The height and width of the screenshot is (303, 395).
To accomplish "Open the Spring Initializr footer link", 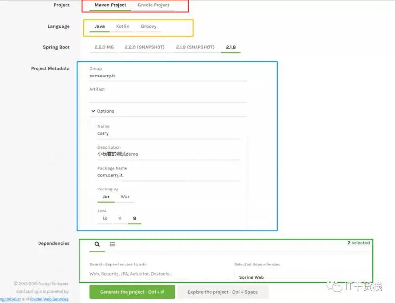I will click(x=10, y=299).
